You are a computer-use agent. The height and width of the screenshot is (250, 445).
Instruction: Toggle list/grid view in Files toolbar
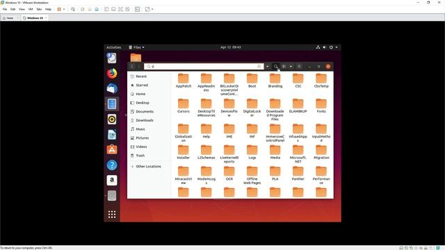click(x=284, y=67)
